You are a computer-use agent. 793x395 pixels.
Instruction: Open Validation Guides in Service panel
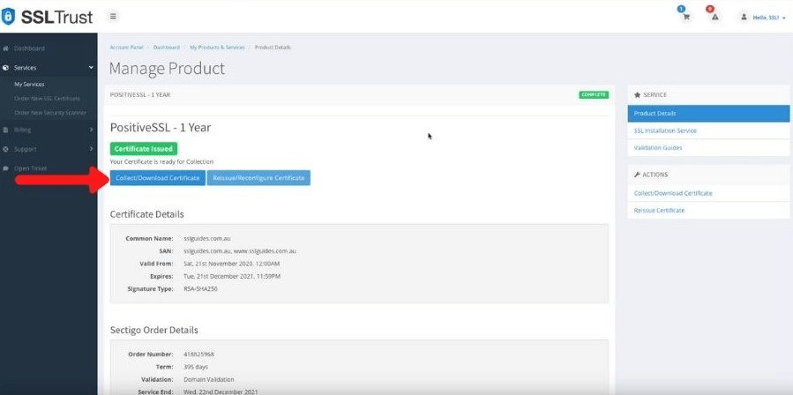coord(657,147)
